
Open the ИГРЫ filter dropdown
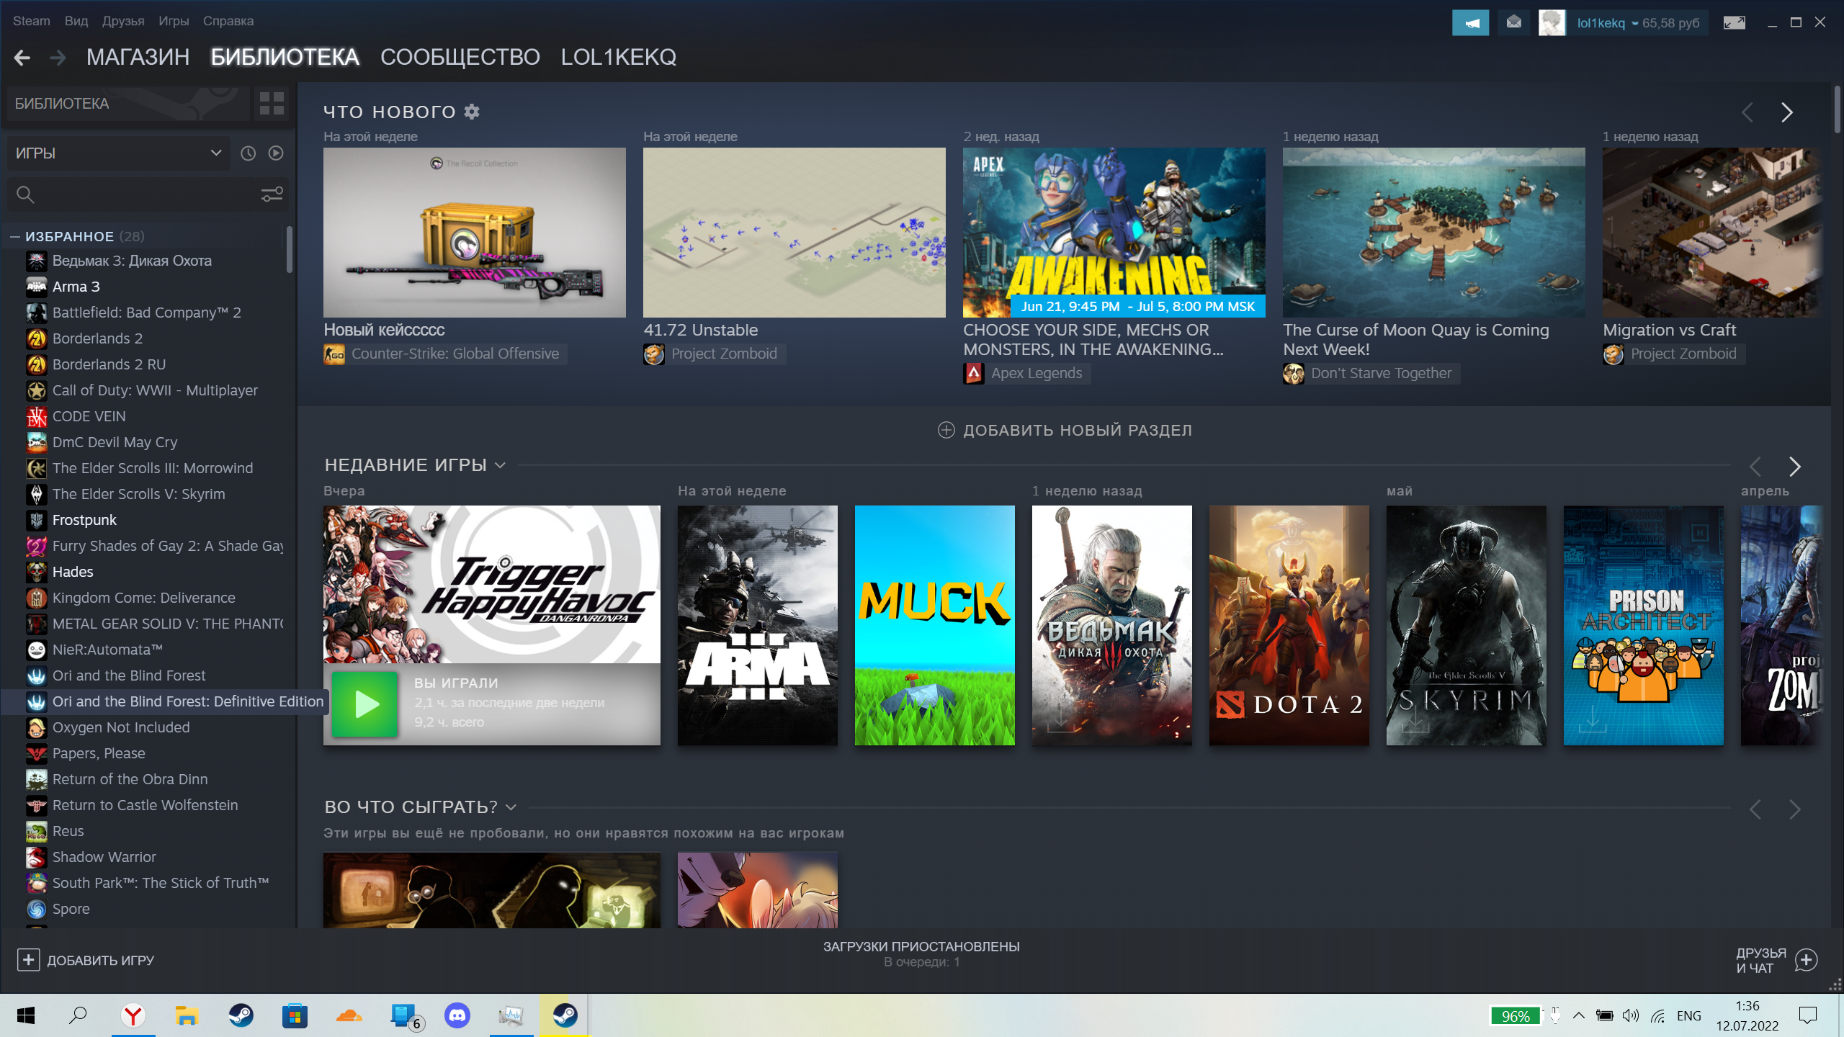pos(119,153)
